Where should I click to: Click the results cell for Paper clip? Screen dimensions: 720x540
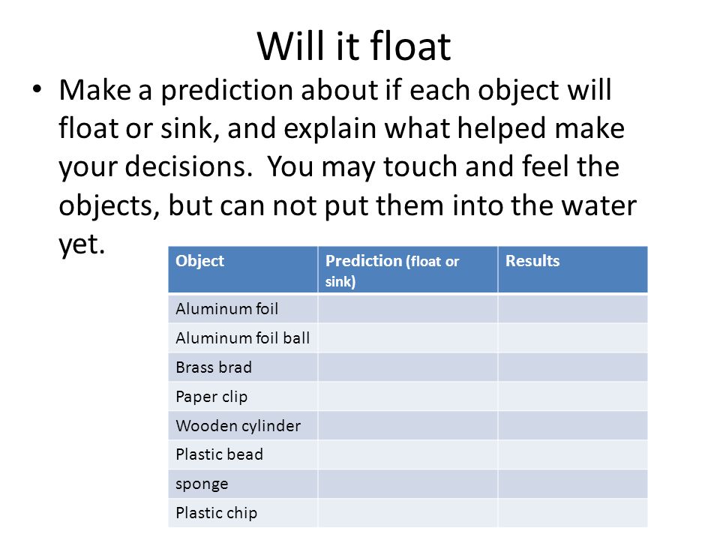(x=572, y=396)
